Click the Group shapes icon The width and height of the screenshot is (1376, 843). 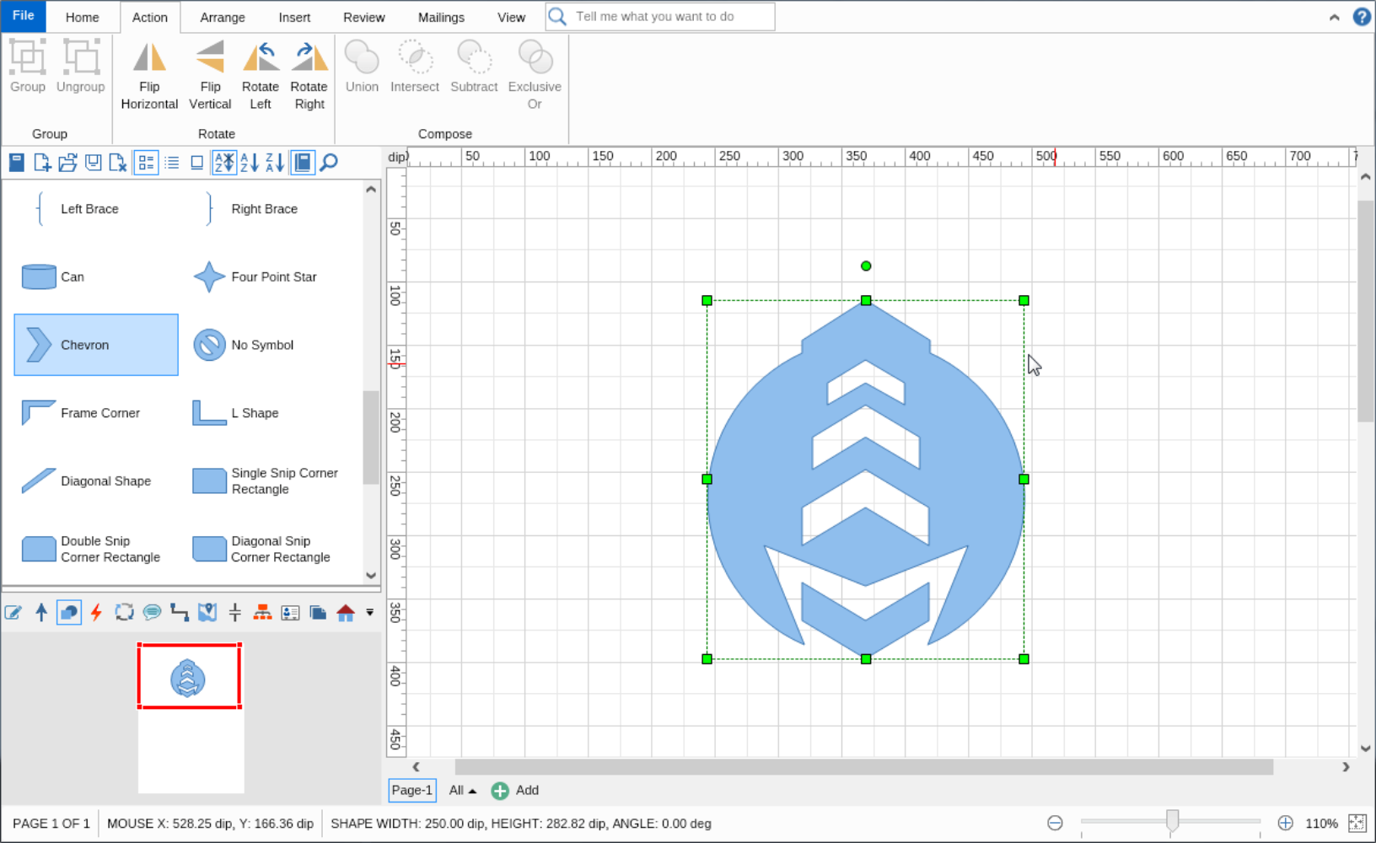tap(27, 57)
